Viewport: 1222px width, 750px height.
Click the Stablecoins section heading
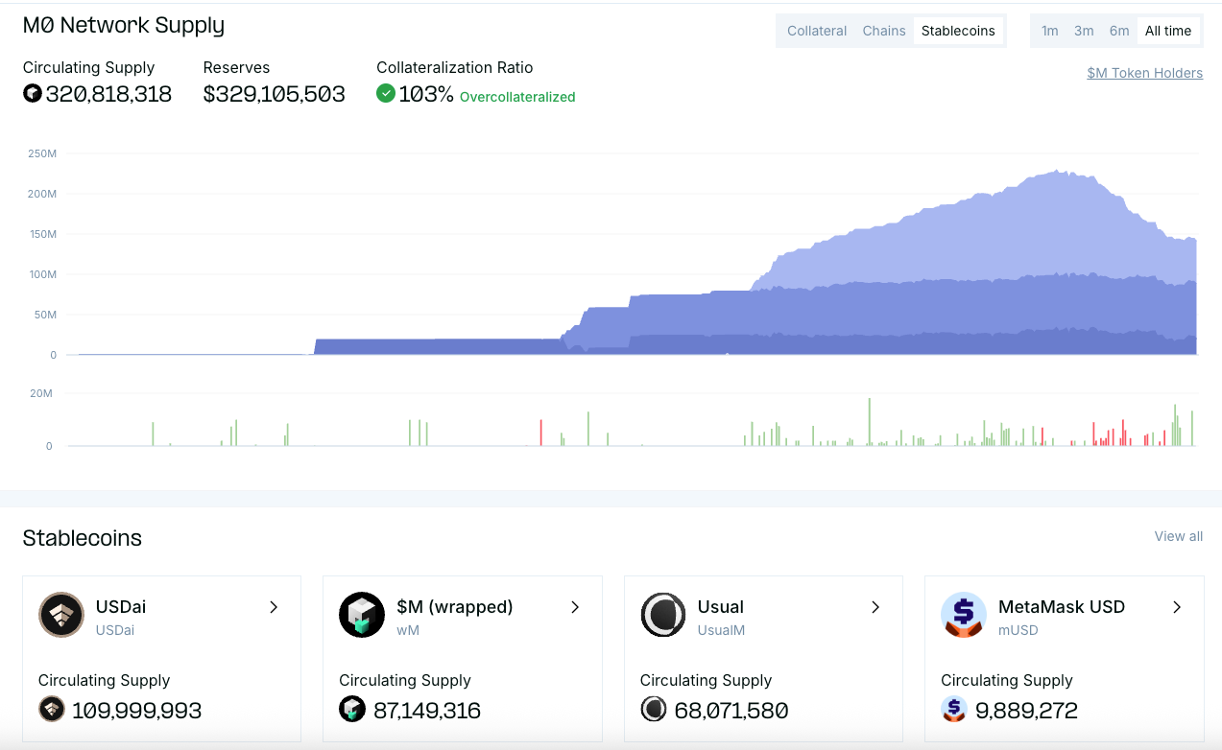point(83,538)
